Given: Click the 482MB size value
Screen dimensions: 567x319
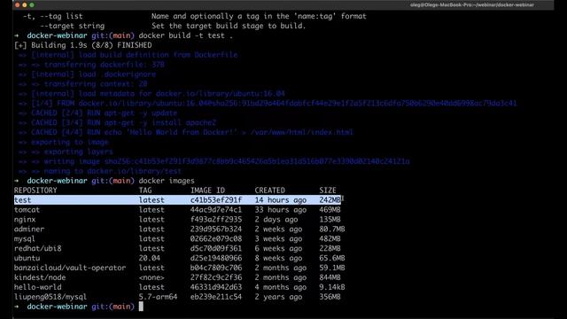Looking at the screenshot, I should click(x=330, y=238).
